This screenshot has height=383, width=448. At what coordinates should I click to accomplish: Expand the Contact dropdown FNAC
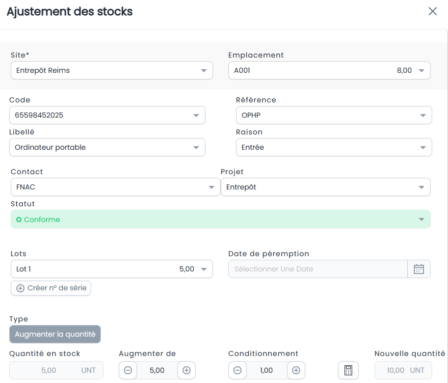coord(115,187)
